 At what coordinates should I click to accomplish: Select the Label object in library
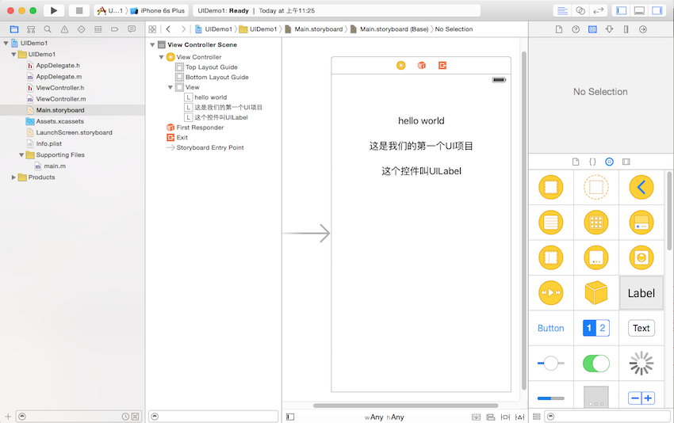coord(641,293)
